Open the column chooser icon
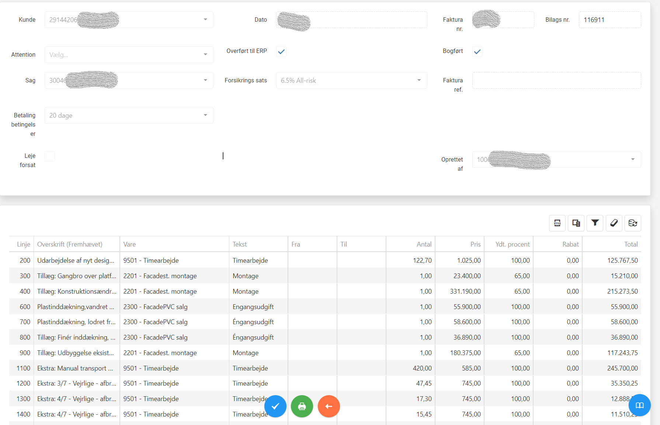 [576, 223]
